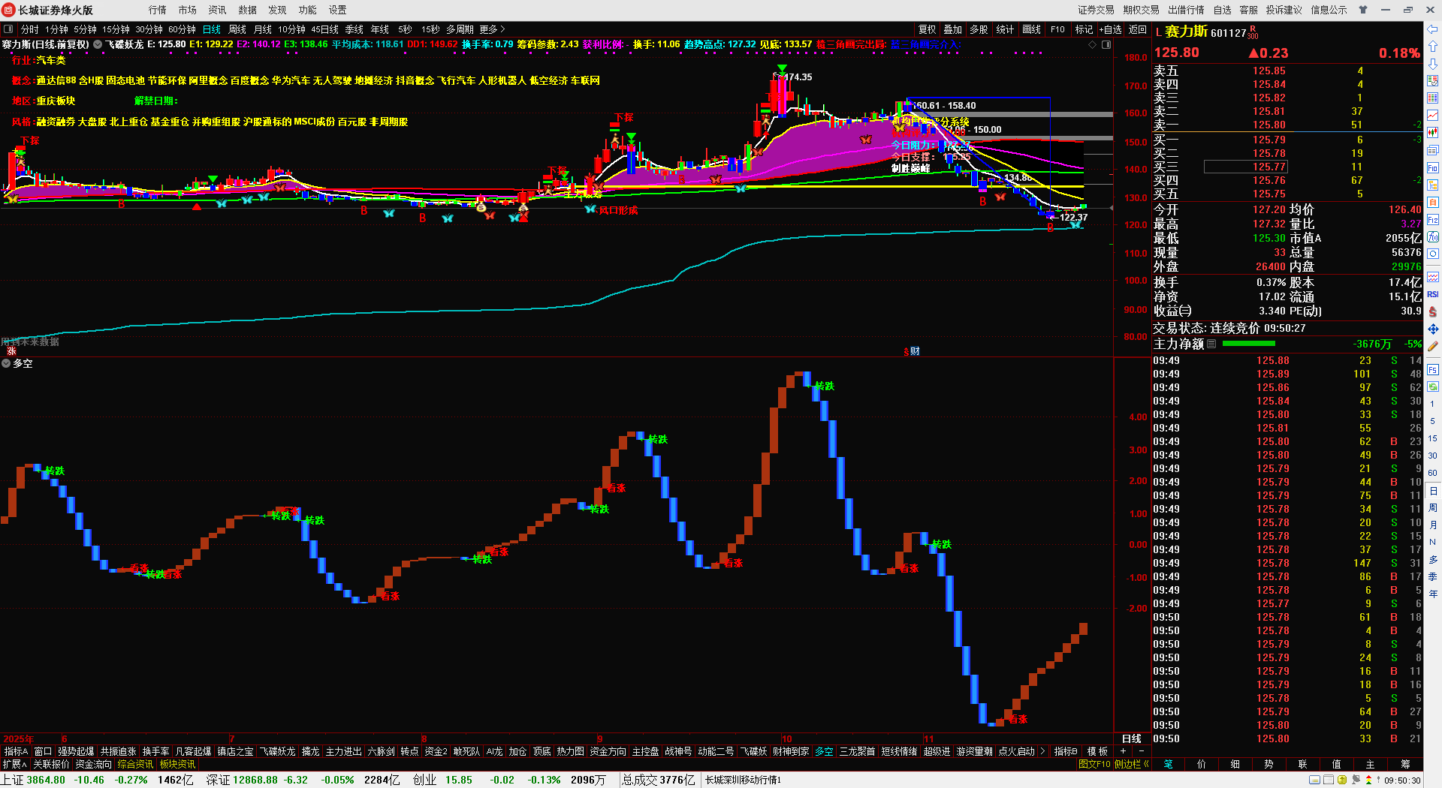This screenshot has height=788, width=1442.
Task: Click the RSI indicator sidebar icon
Action: [x=1433, y=294]
